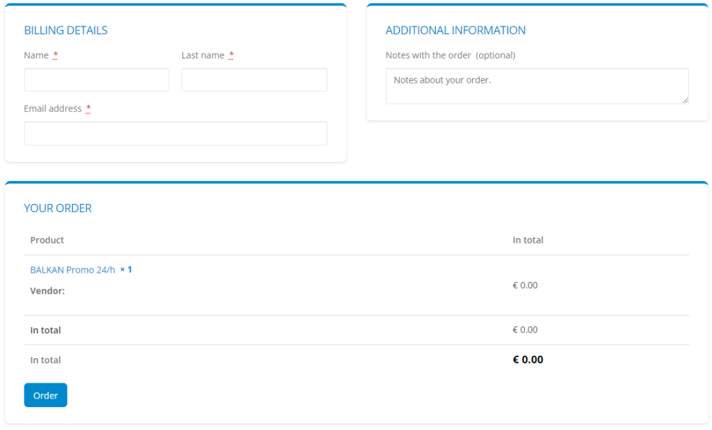Click the notes textarea resize handle
The width and height of the screenshot is (712, 430).
click(x=685, y=100)
